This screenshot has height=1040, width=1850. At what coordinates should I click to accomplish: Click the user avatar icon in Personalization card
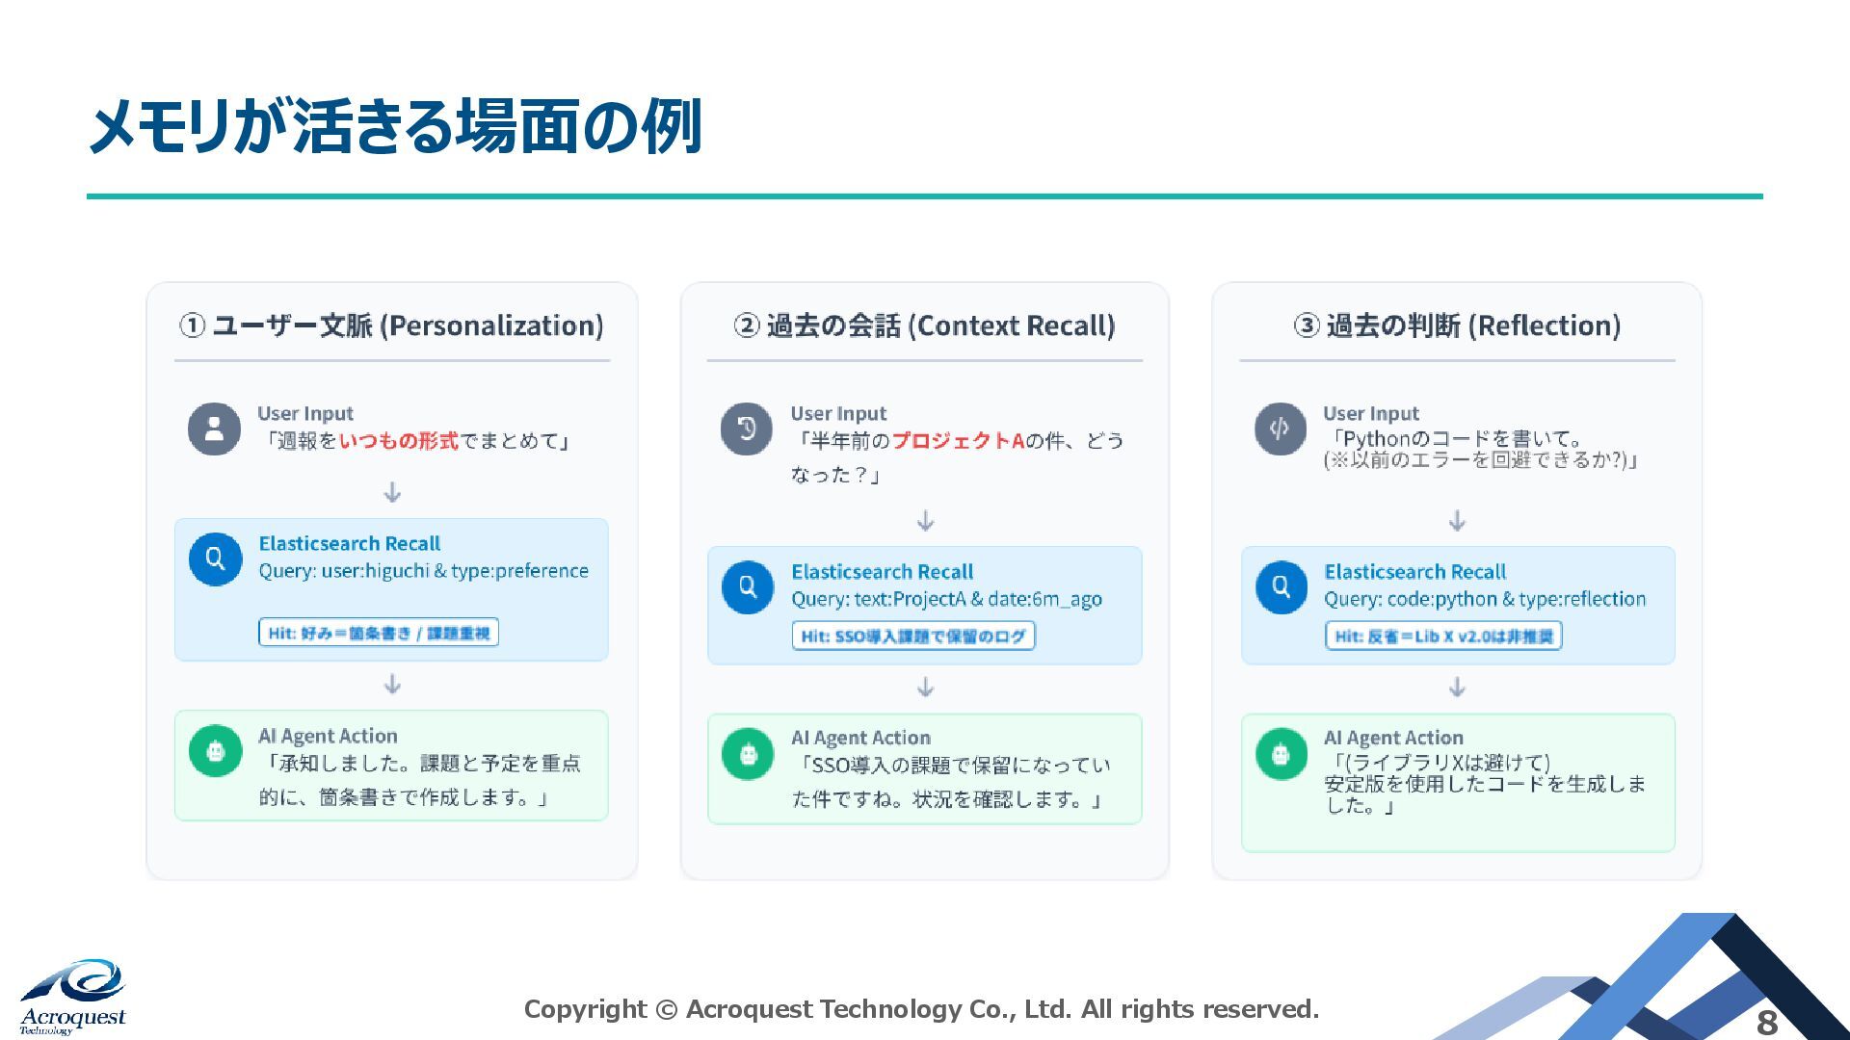pos(214,429)
